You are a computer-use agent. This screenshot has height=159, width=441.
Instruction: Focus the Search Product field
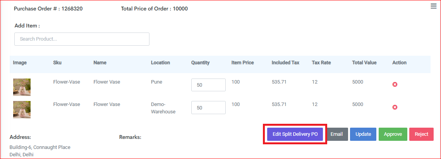(82, 39)
